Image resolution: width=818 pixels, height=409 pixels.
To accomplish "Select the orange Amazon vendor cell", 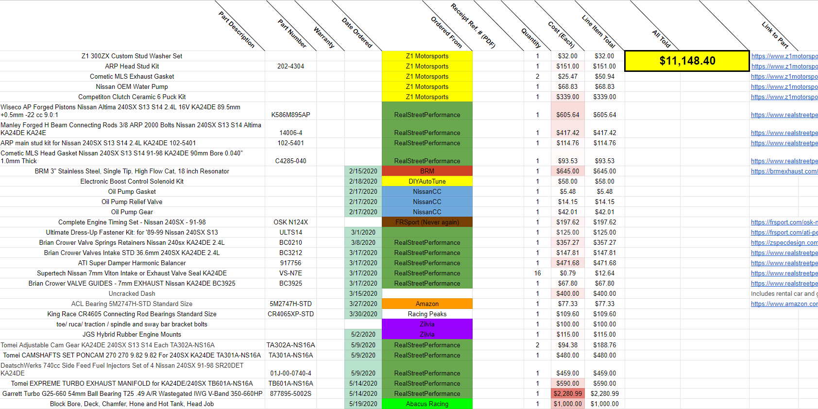I will tap(427, 304).
